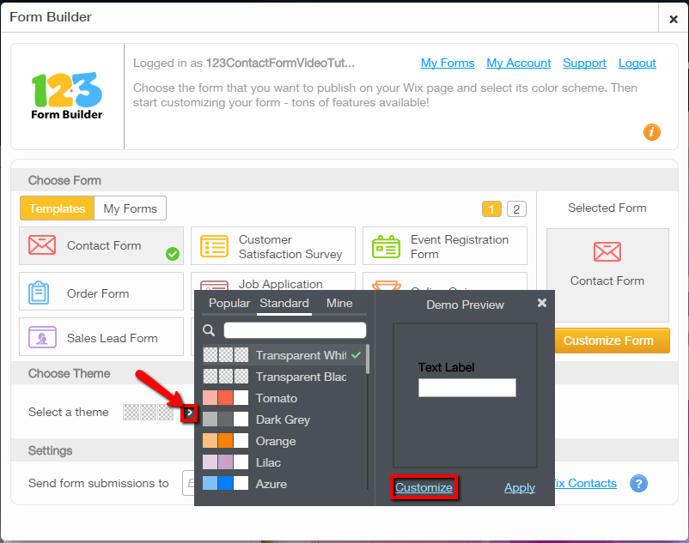Go to templates page 2
689x543 pixels.
click(x=516, y=209)
